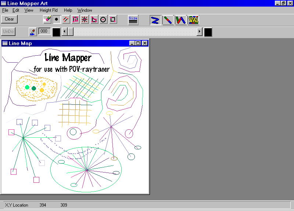Select the circle drawing tool

tap(103, 19)
